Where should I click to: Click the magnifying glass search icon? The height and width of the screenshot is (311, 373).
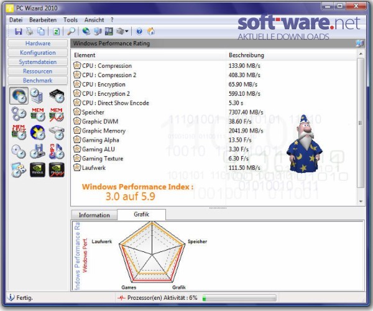(x=71, y=31)
